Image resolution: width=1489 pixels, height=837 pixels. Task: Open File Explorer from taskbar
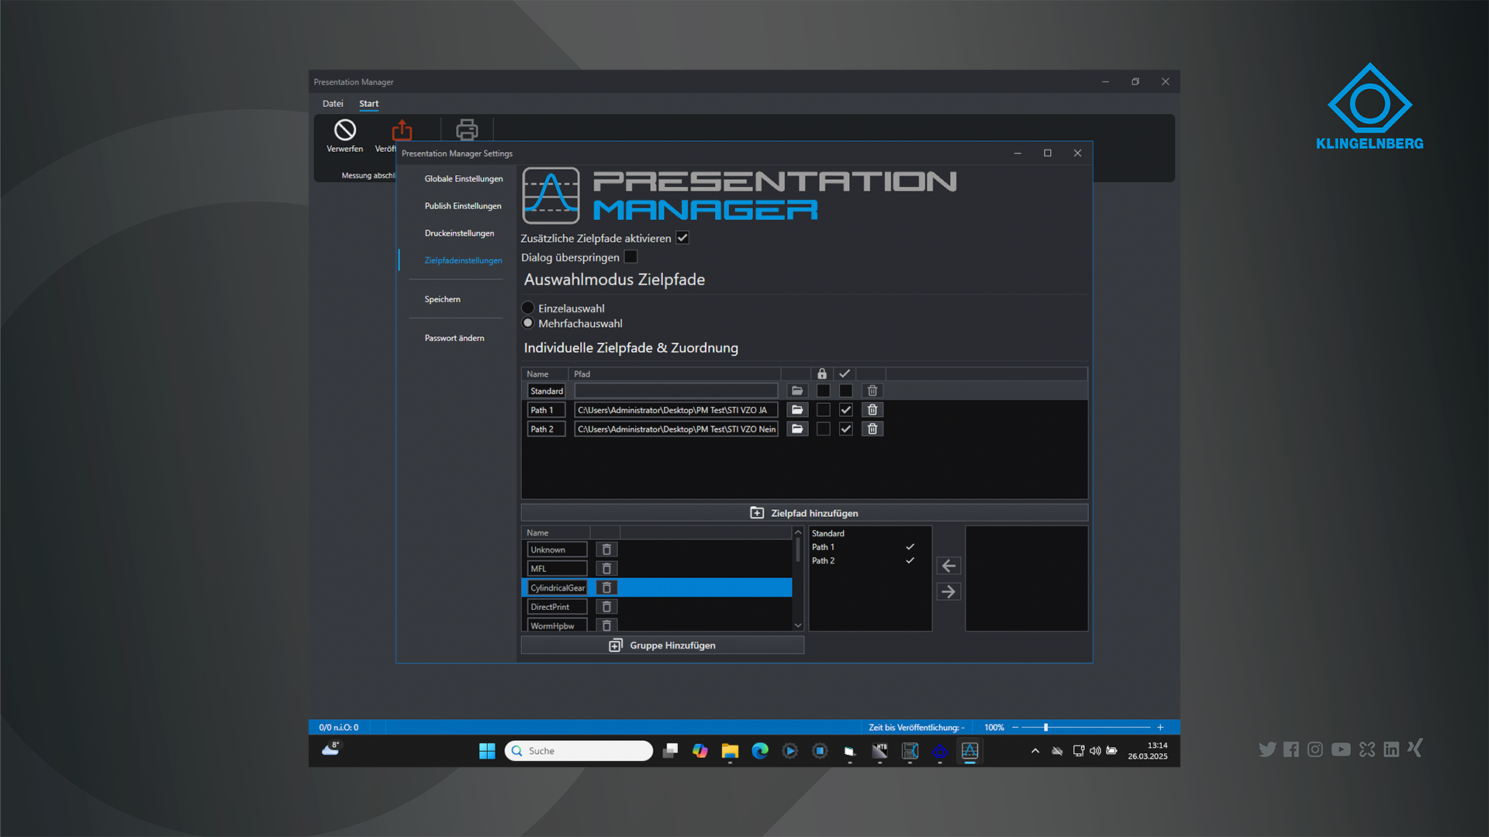730,751
